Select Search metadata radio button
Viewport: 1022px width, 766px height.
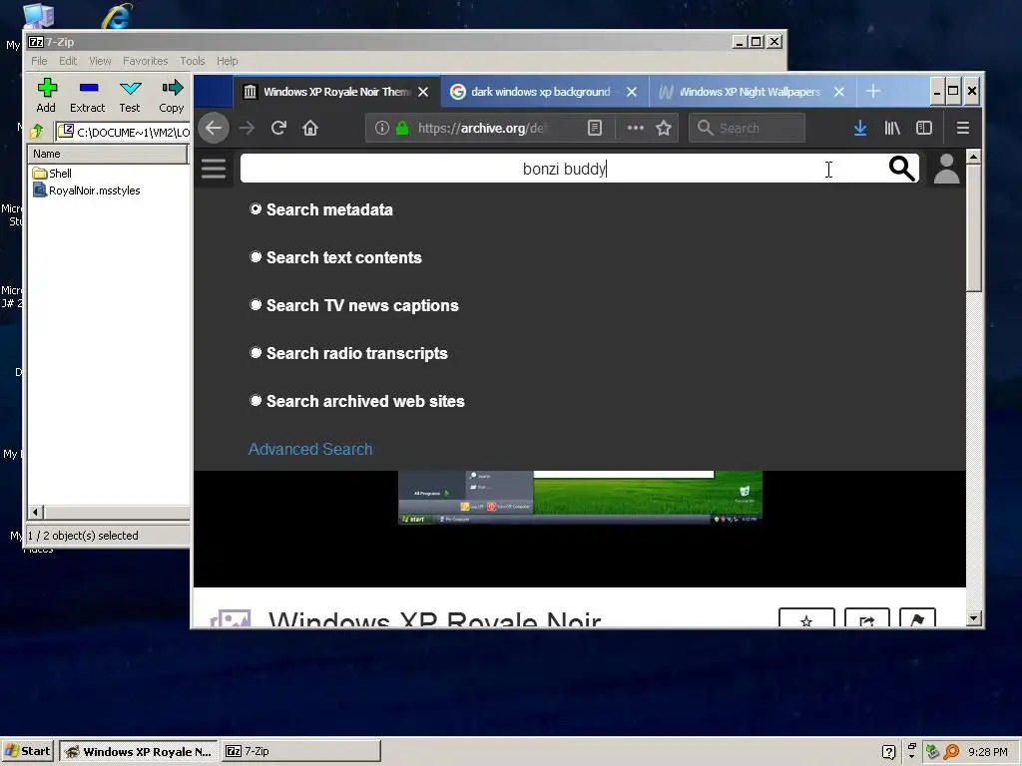255,209
